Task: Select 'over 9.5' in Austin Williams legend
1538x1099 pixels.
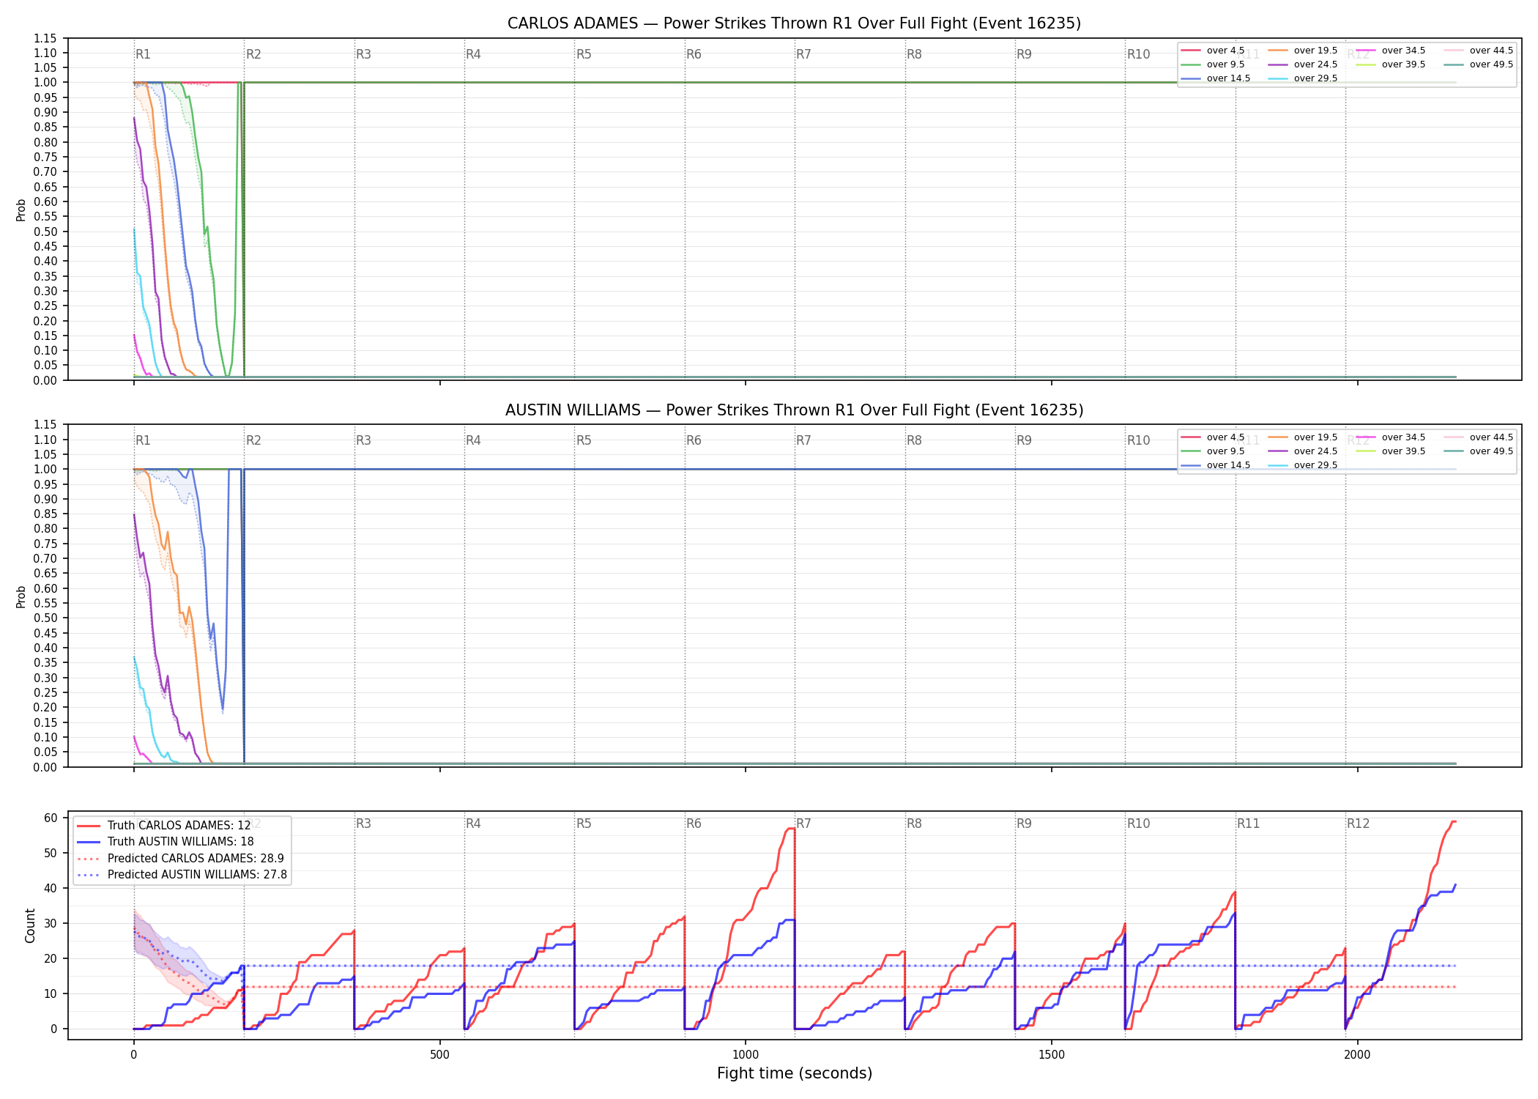Action: click(x=1213, y=451)
